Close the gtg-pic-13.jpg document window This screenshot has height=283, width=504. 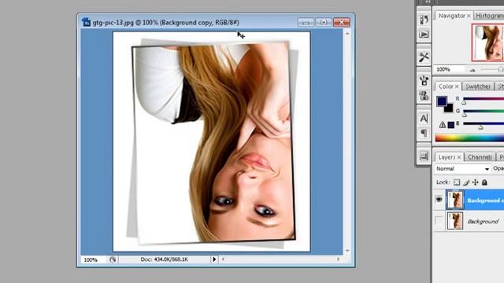point(341,22)
